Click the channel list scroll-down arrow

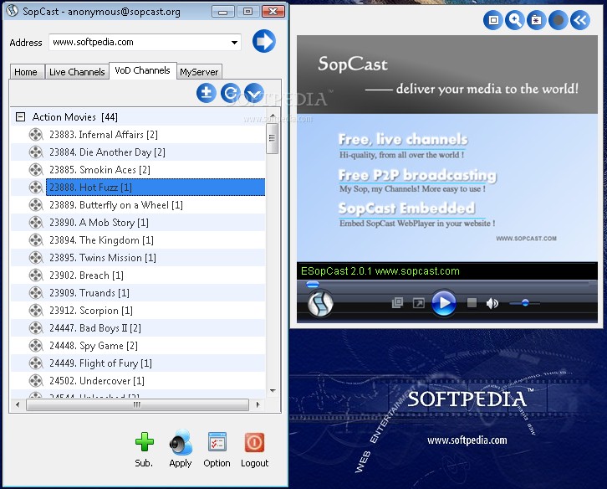[x=273, y=391]
